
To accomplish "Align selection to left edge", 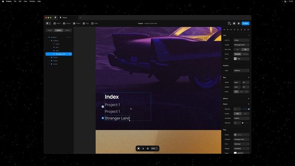I will 224,30.
